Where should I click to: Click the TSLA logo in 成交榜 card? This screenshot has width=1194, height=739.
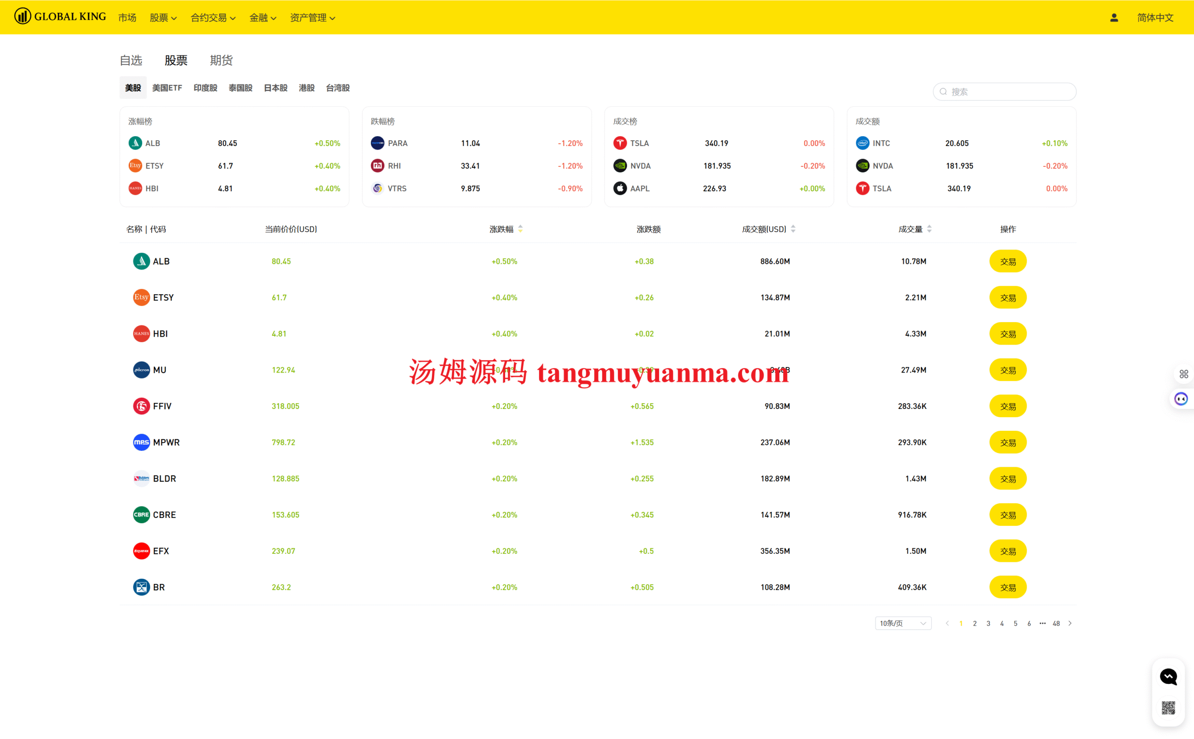pos(619,143)
